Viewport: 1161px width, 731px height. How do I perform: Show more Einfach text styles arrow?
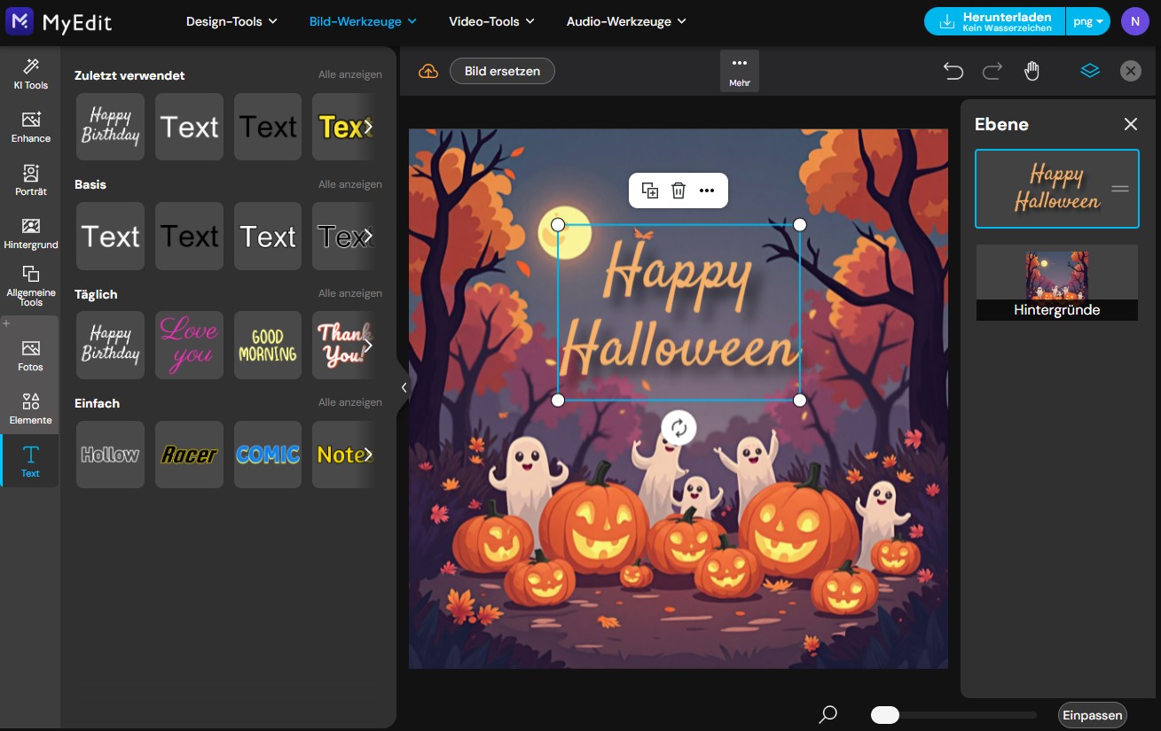pos(368,455)
